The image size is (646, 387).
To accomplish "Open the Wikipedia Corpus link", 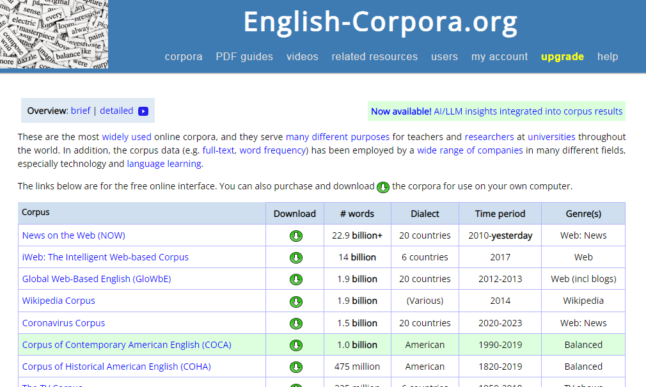I will tap(58, 301).
